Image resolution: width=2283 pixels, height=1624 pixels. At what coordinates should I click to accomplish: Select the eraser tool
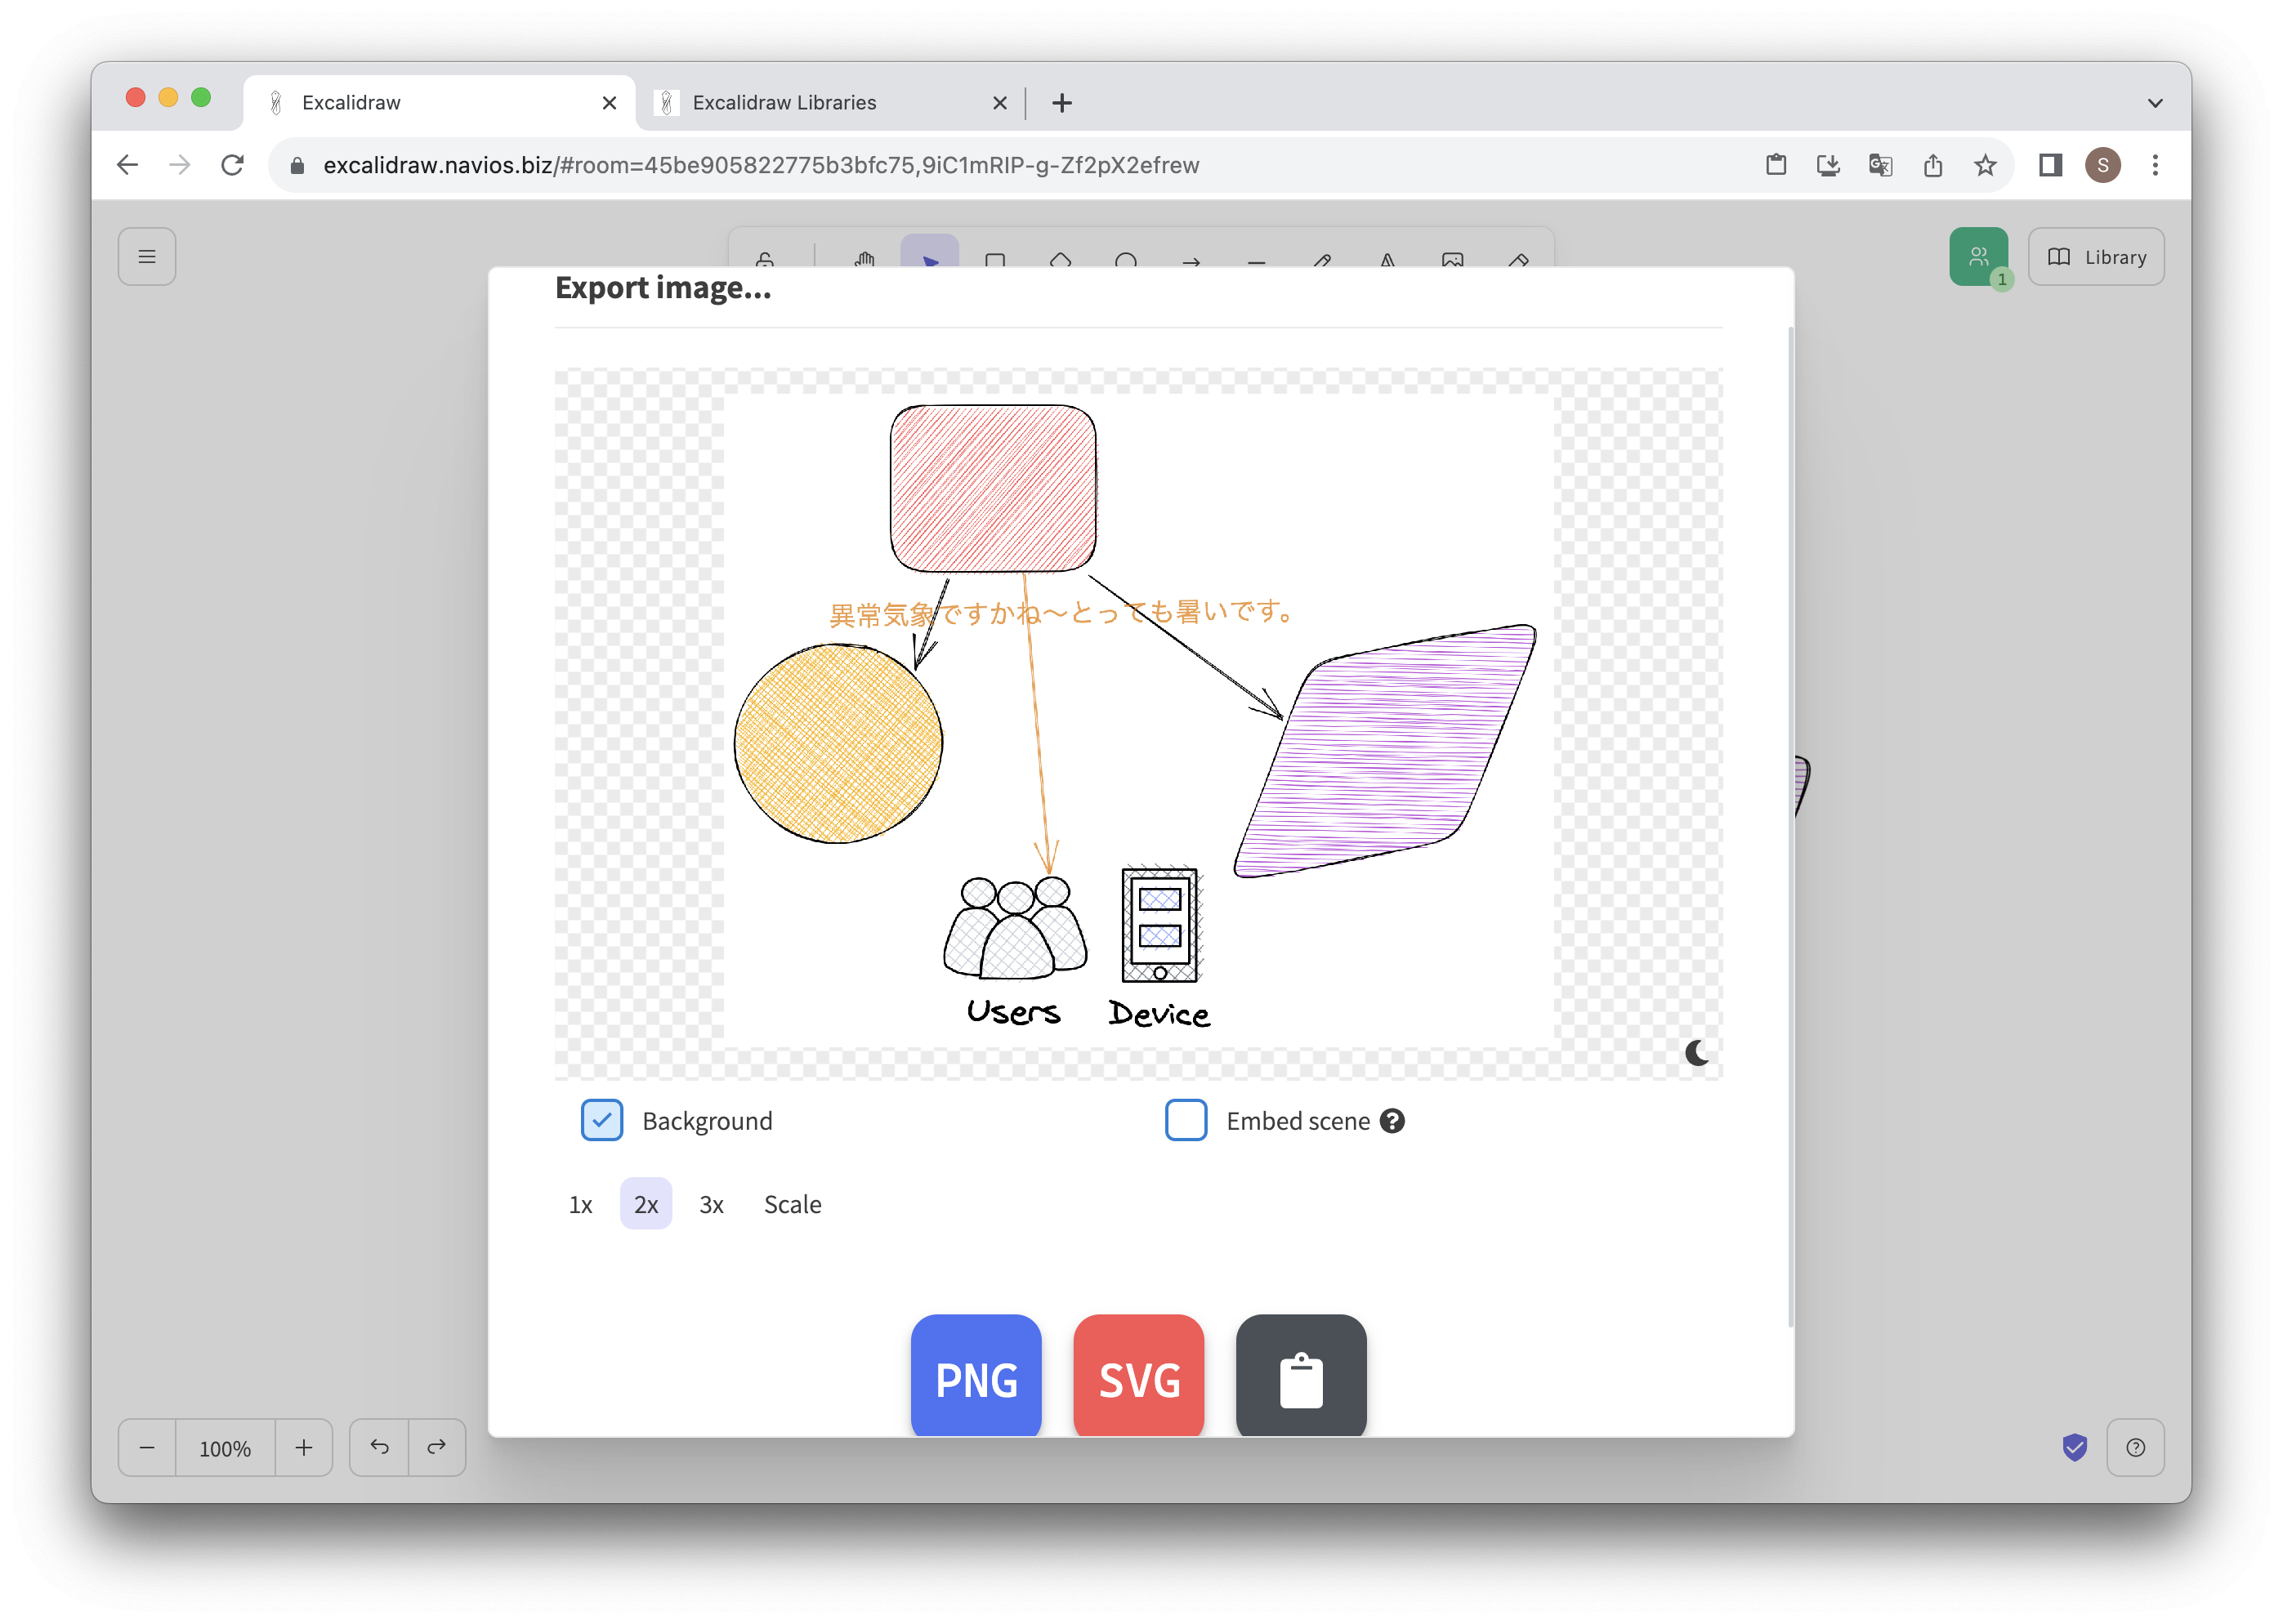[1518, 258]
